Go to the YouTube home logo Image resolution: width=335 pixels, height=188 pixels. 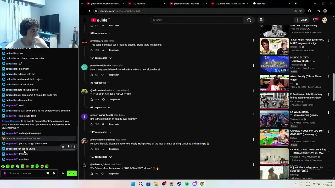99,20
